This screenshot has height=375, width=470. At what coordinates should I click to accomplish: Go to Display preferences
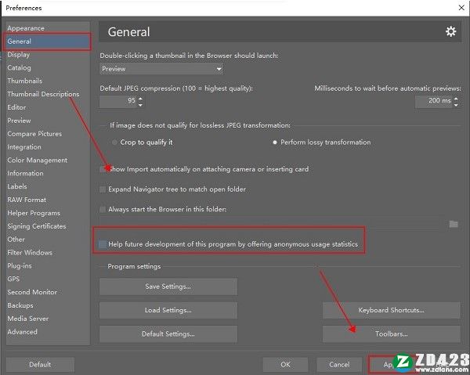click(x=19, y=55)
